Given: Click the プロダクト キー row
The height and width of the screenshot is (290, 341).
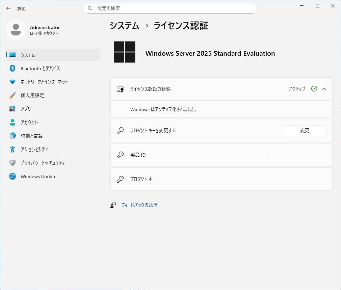Looking at the screenshot, I should click(221, 179).
